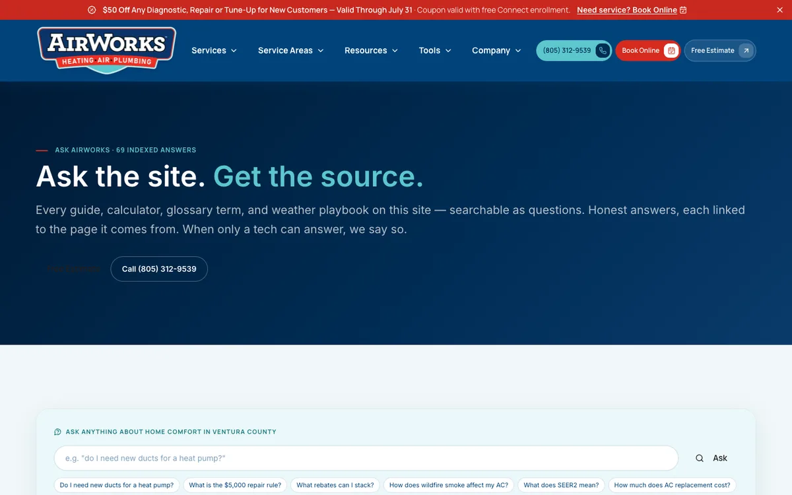Focus the question search input field
Viewport: 792px width, 495px height.
coord(366,458)
